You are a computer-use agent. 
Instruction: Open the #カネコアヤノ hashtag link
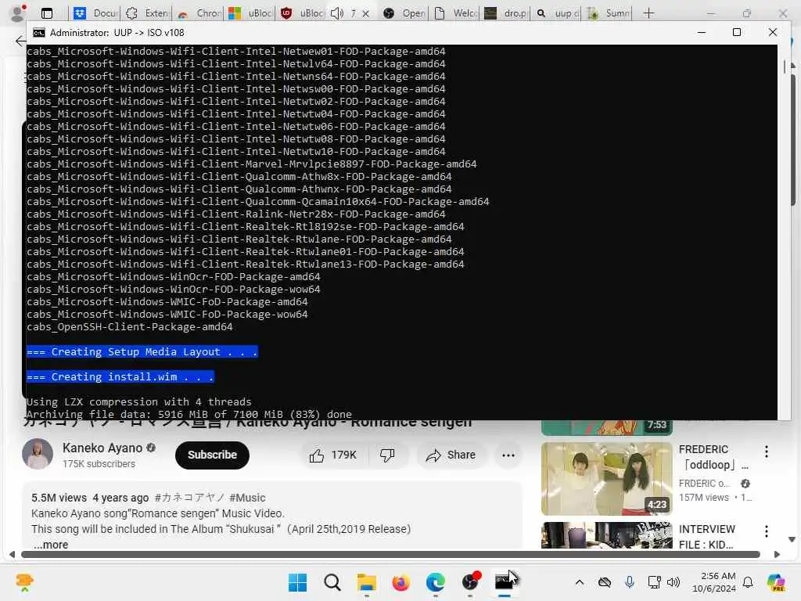click(x=189, y=498)
